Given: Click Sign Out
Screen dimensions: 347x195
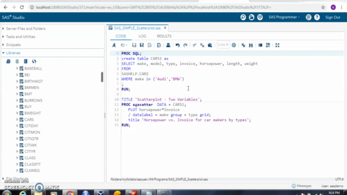Looking at the screenshot, I should pyautogui.click(x=332, y=17).
